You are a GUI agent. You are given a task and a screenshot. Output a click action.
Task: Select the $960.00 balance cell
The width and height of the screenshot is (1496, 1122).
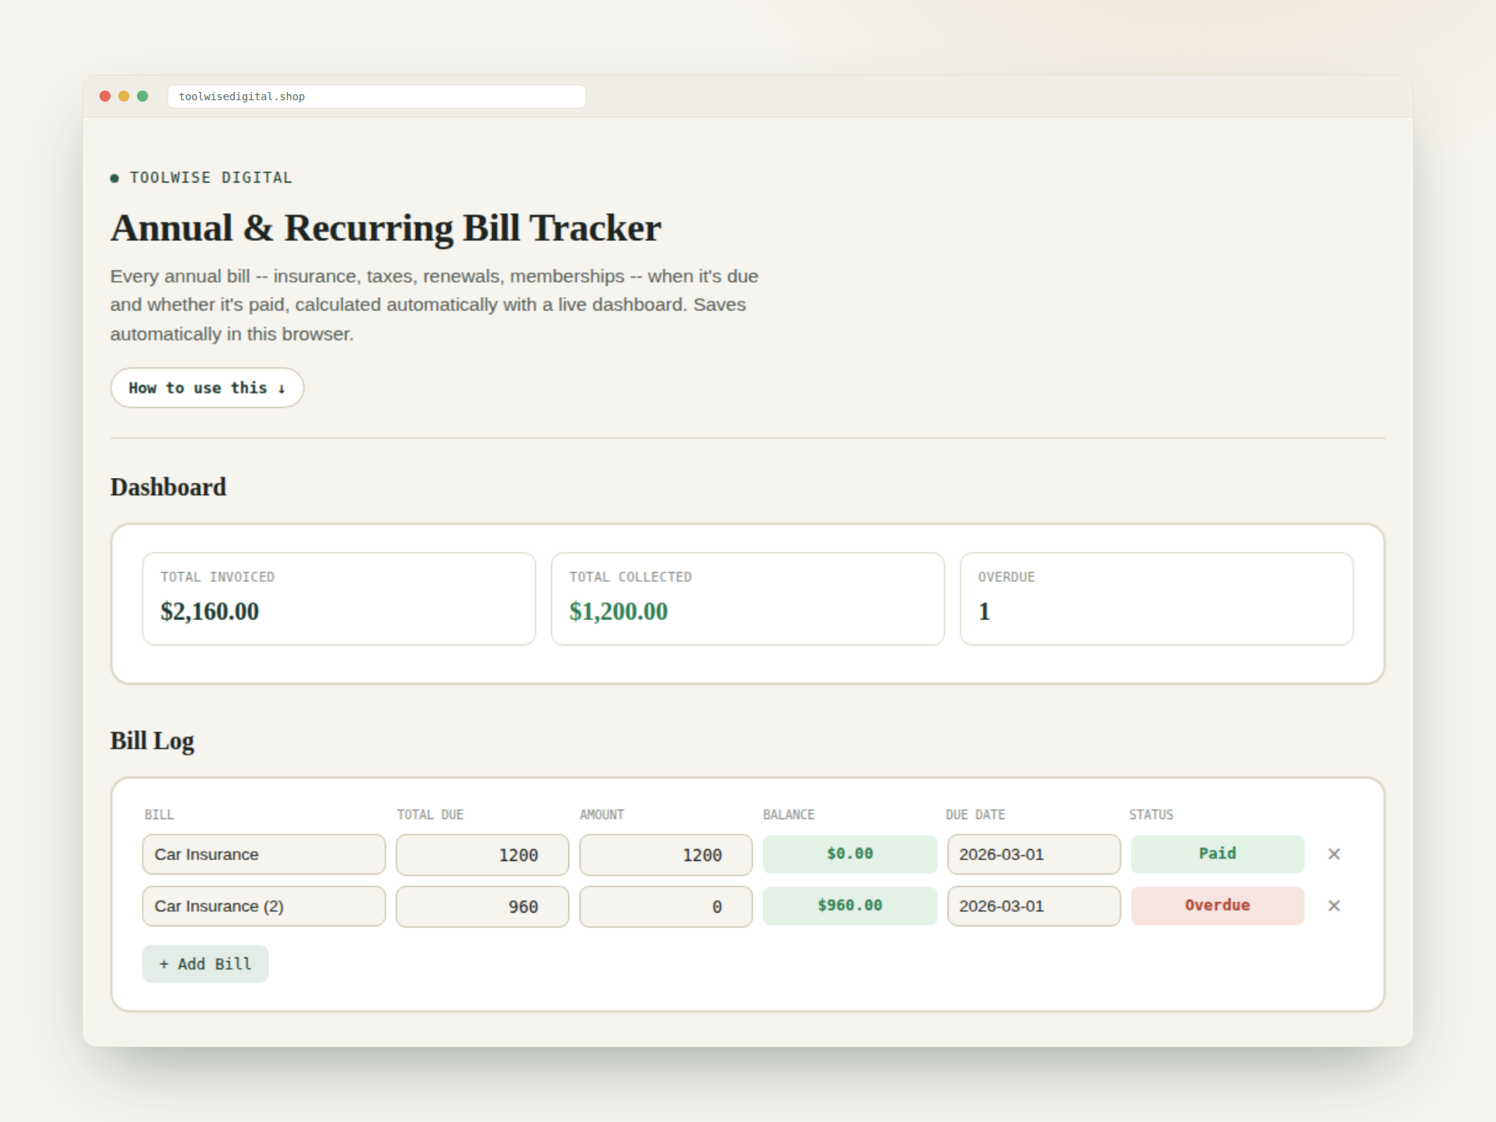click(850, 905)
